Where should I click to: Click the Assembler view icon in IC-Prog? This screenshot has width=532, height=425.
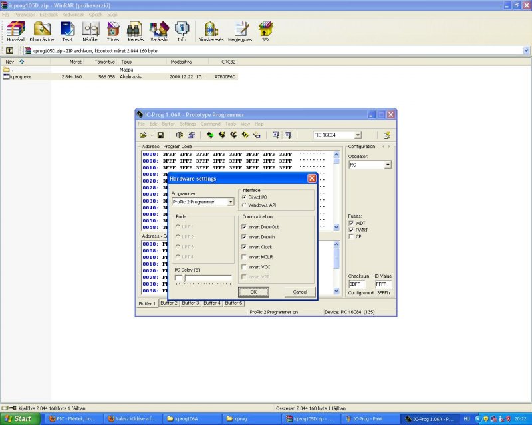[275, 135]
